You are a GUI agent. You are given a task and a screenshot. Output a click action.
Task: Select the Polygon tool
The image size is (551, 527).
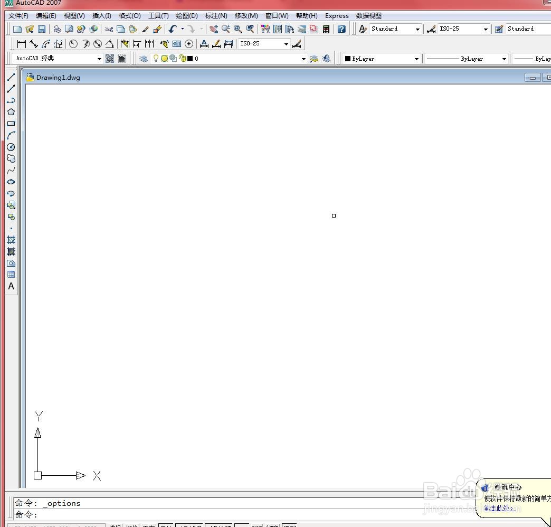pyautogui.click(x=11, y=112)
